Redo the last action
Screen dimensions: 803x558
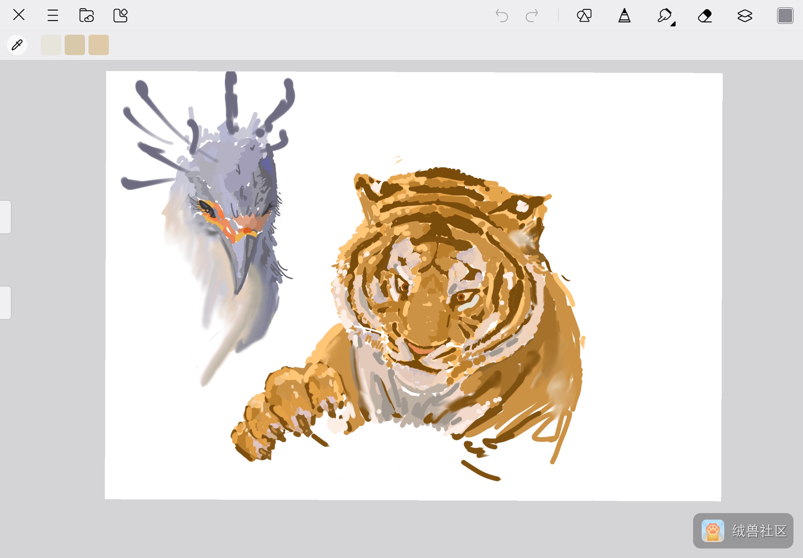click(x=532, y=15)
